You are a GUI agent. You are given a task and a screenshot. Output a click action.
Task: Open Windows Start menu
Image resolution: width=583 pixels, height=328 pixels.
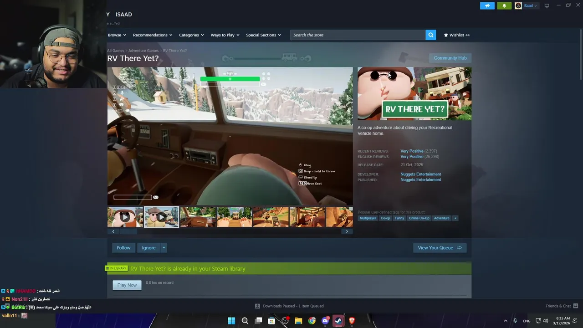(x=231, y=321)
